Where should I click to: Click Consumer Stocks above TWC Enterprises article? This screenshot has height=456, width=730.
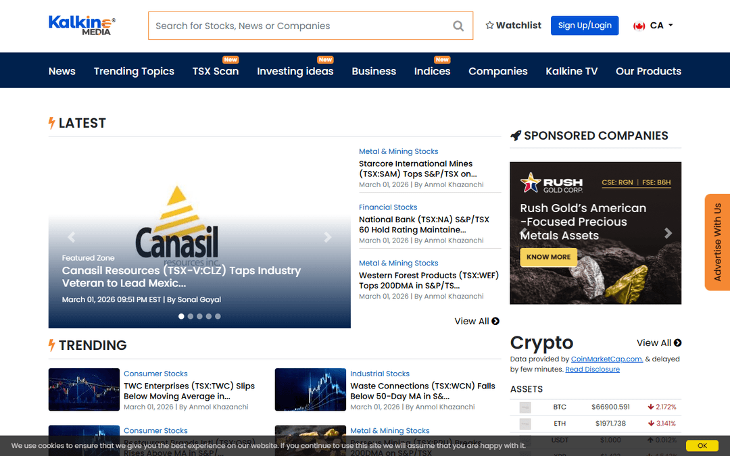point(155,374)
